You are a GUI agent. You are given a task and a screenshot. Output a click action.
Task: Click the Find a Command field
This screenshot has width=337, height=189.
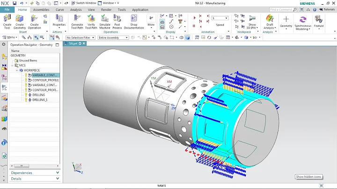pyautogui.click(x=283, y=10)
